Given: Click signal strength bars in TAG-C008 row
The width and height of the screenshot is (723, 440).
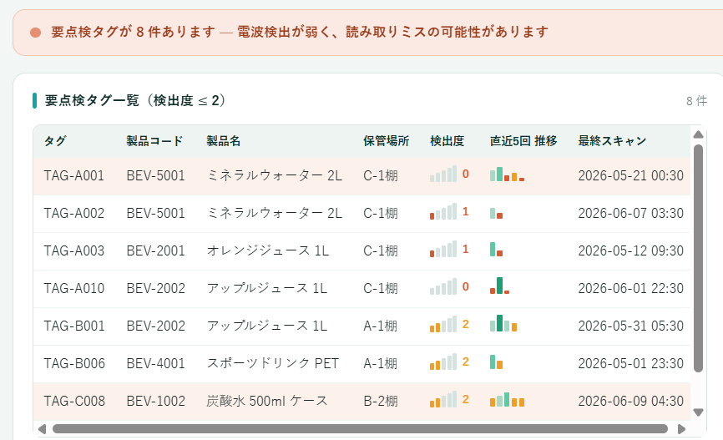Looking at the screenshot, I should click(443, 399).
